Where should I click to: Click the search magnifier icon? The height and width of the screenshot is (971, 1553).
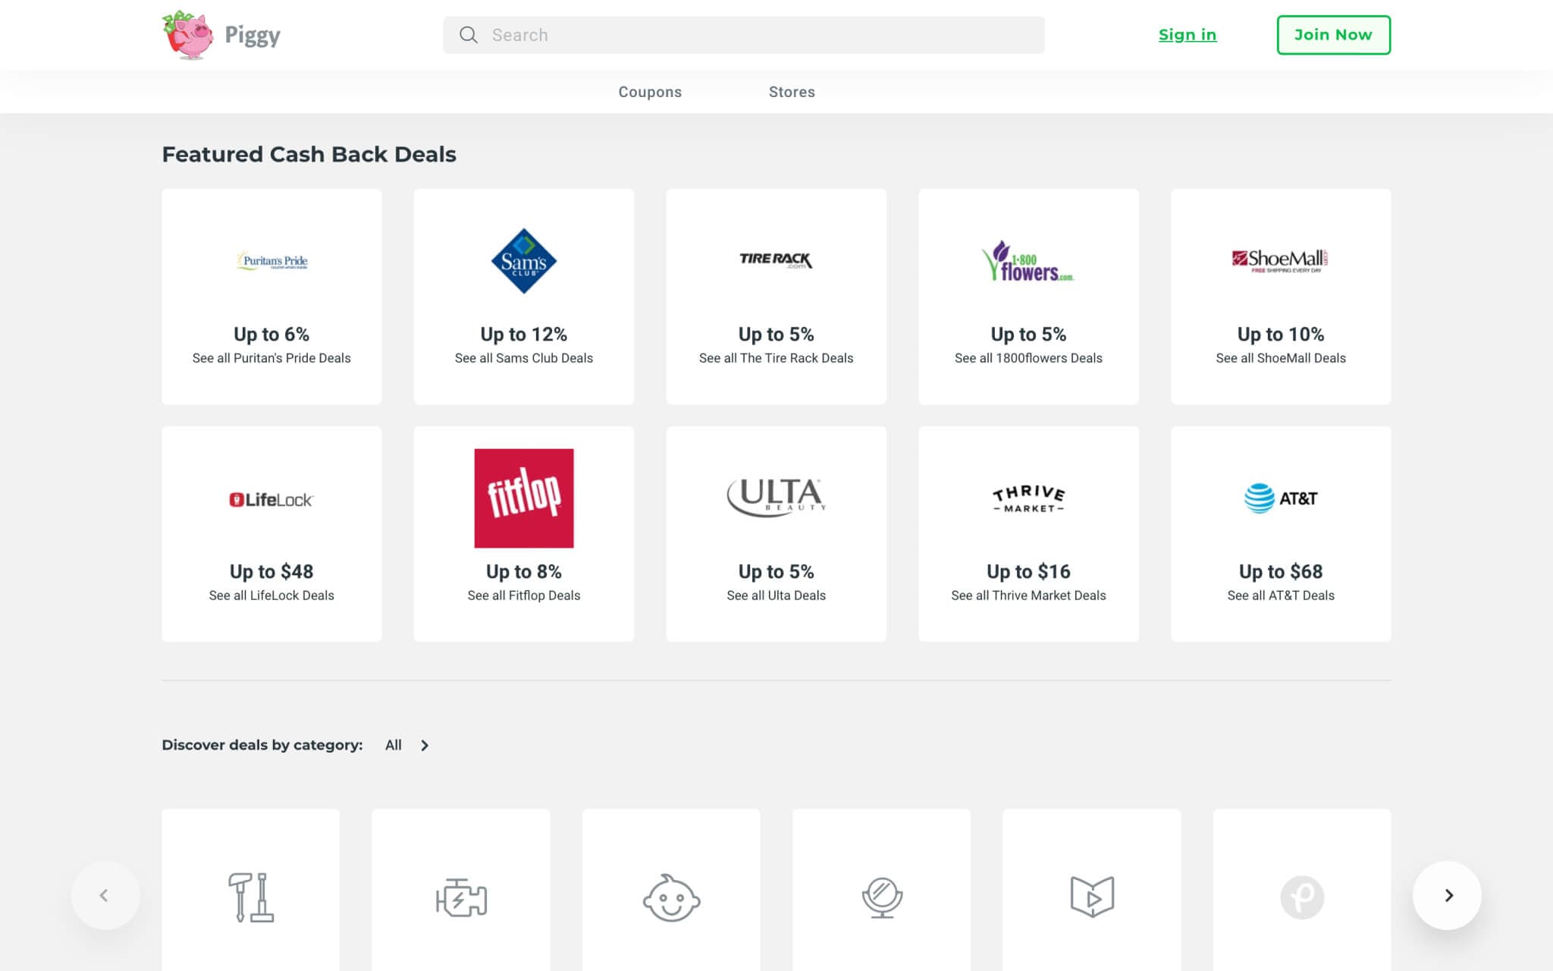click(468, 35)
